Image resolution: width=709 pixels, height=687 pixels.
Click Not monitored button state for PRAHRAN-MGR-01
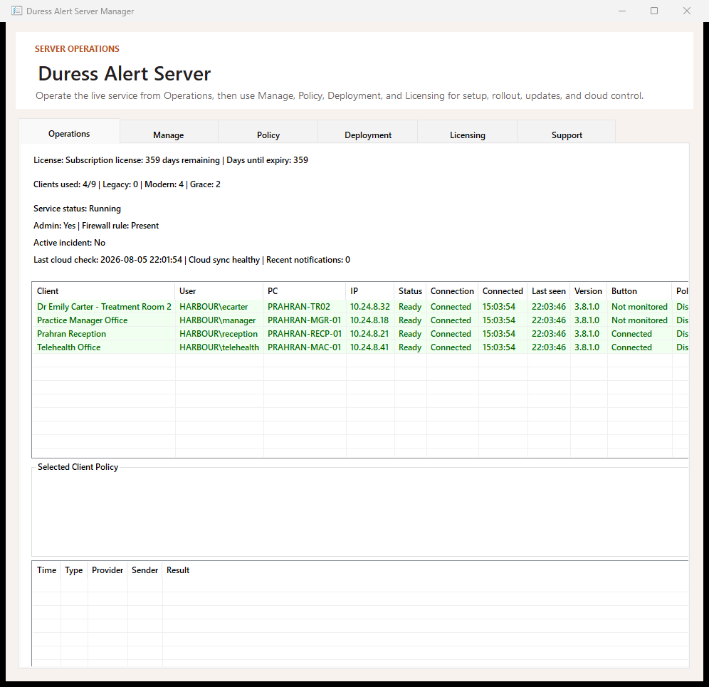point(639,320)
